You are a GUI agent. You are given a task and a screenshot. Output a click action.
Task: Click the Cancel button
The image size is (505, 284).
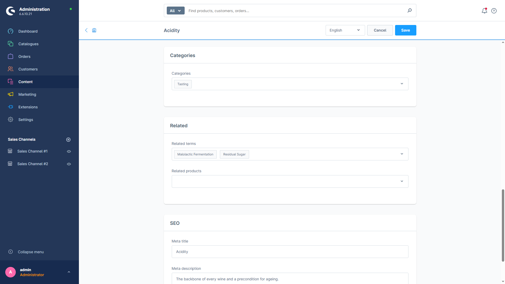tap(380, 30)
